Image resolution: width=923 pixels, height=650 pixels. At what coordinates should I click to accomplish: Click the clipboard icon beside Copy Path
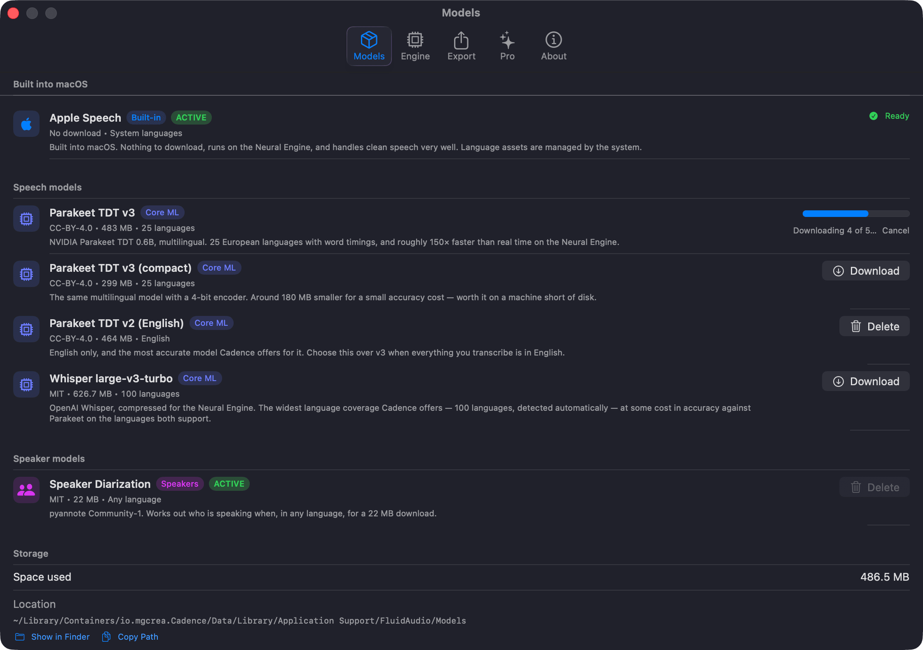(x=106, y=637)
